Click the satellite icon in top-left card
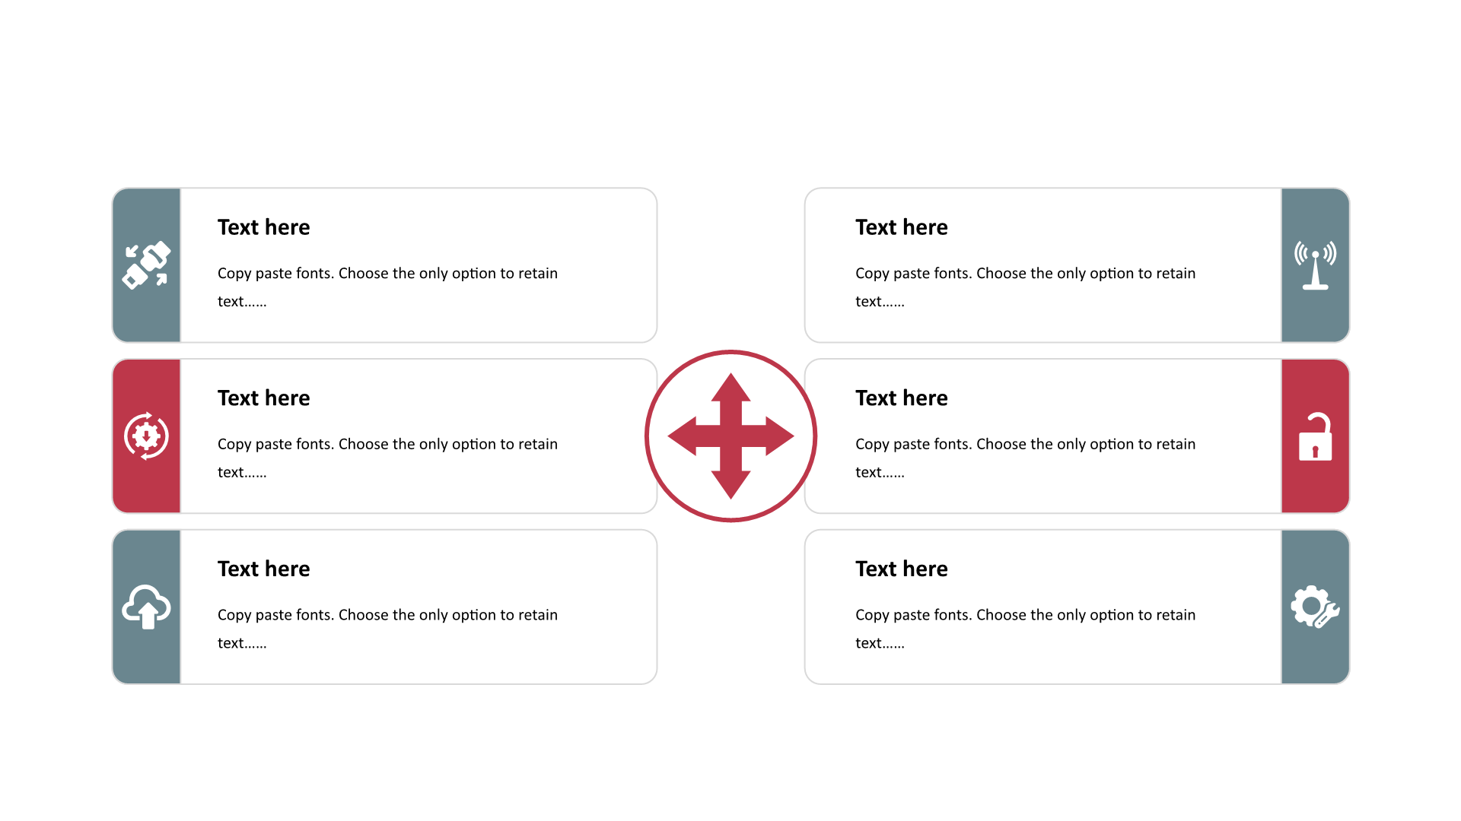This screenshot has height=821, width=1461. [146, 265]
